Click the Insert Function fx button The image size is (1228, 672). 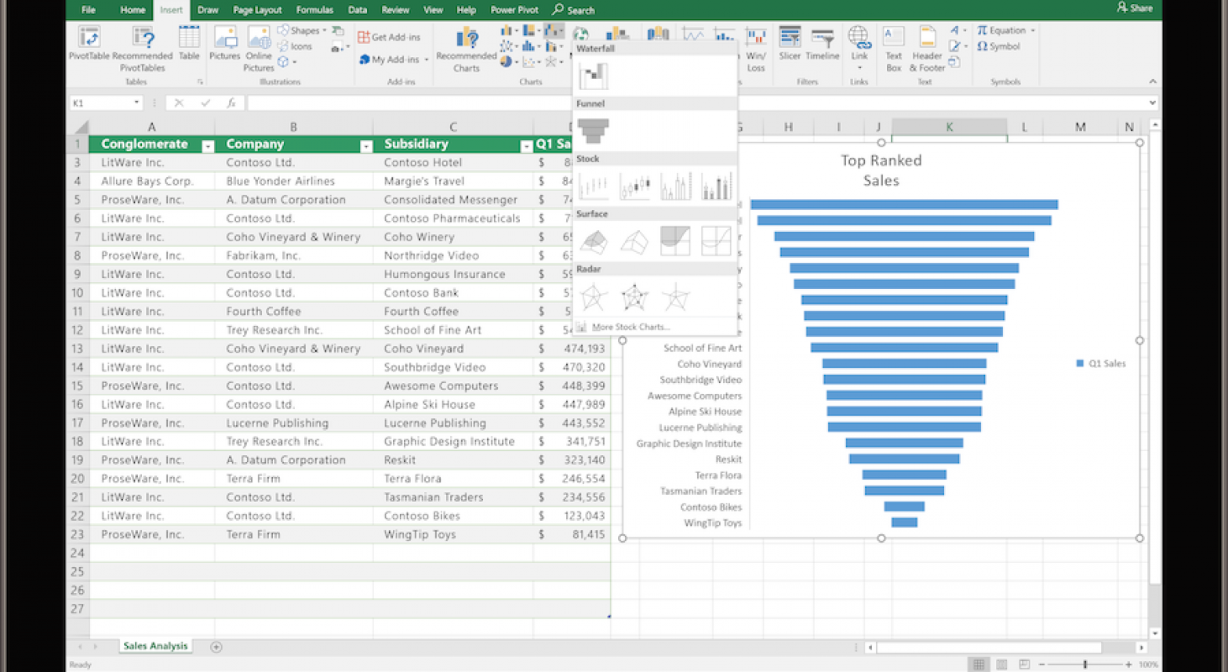click(231, 103)
